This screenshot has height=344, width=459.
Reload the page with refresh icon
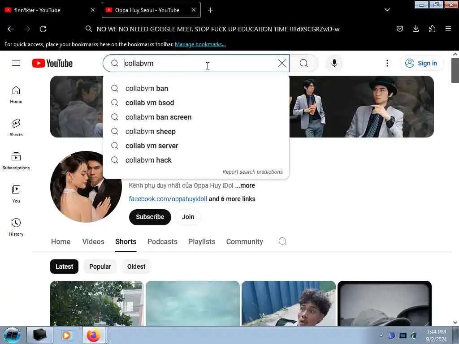click(43, 29)
